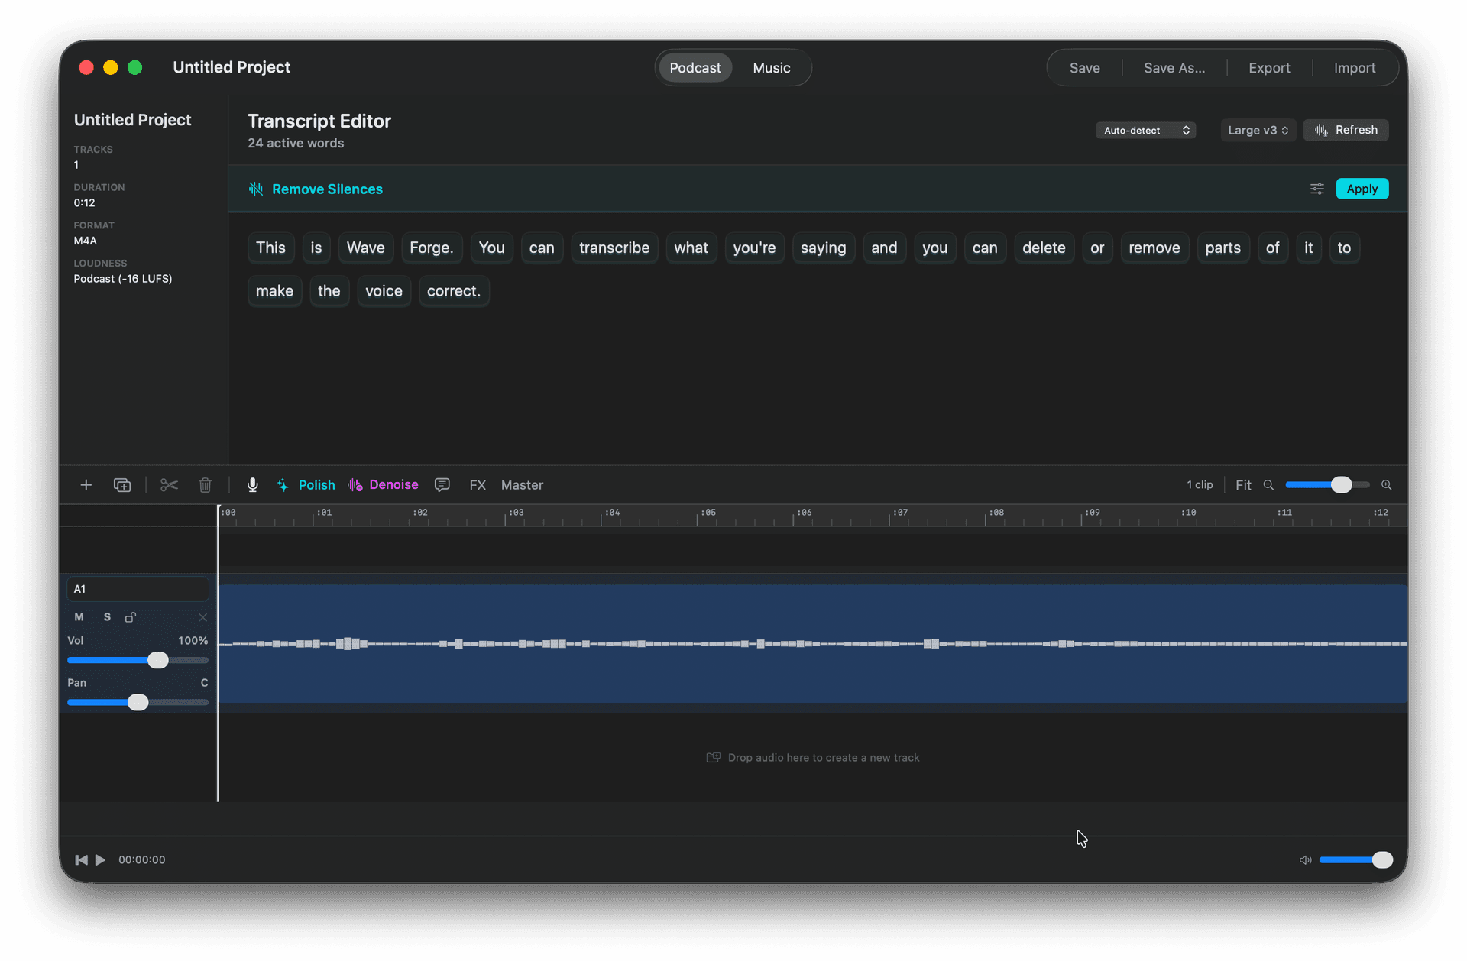Select the word "you're" in transcript
This screenshot has width=1467, height=961.
(x=754, y=248)
